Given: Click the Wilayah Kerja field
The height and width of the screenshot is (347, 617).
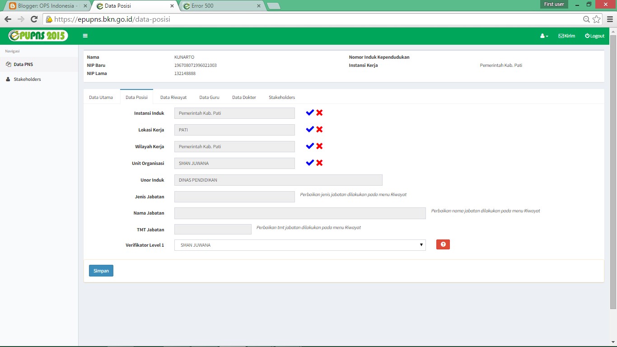Looking at the screenshot, I should click(x=234, y=146).
